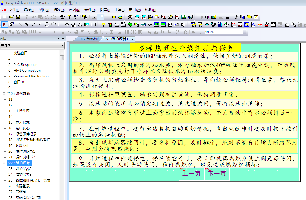
Task: Switch to the 10 - 维修求助 tab
Action: pos(89,39)
